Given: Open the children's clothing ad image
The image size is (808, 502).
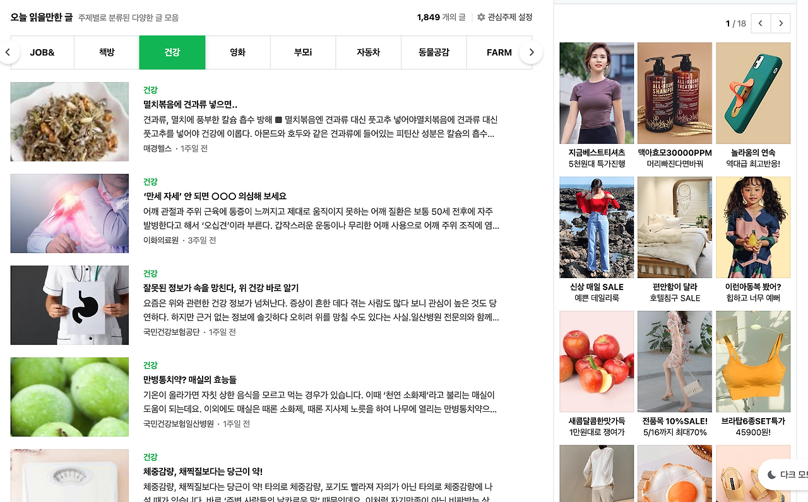Looking at the screenshot, I should coord(753,227).
